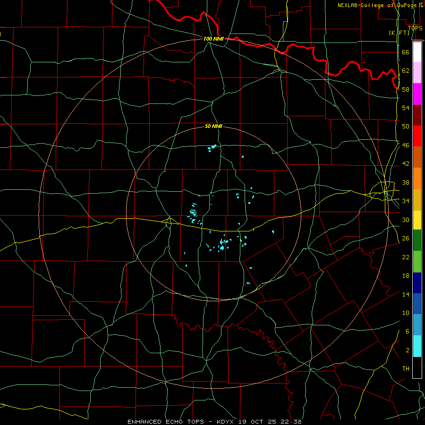Click the white swatch in the tops legend

click(417, 52)
